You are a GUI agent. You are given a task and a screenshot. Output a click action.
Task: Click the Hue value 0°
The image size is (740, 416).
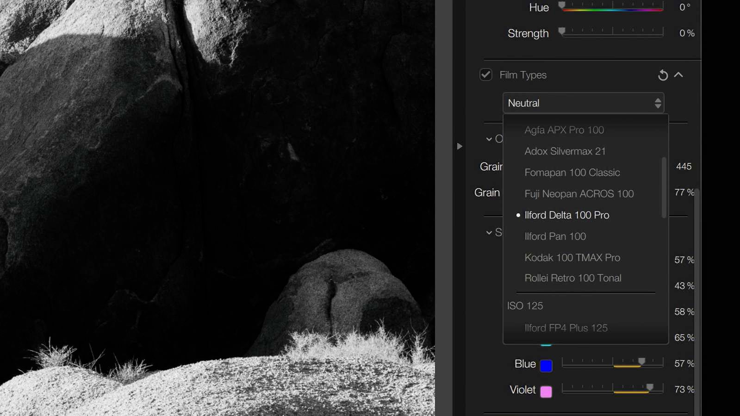(x=684, y=7)
